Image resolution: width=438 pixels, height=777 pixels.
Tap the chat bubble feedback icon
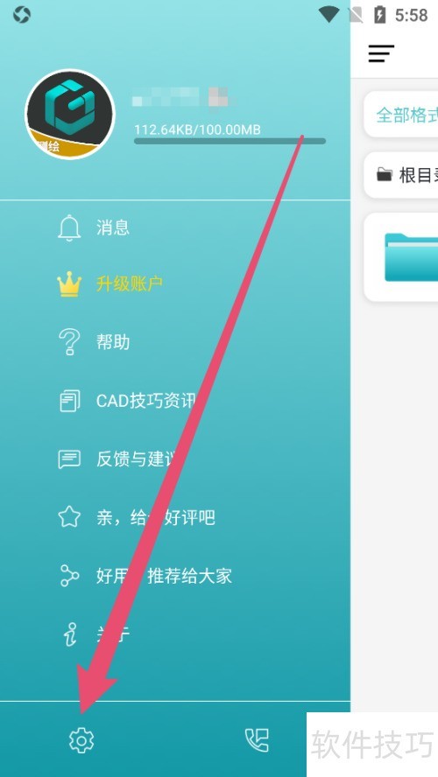(x=69, y=458)
